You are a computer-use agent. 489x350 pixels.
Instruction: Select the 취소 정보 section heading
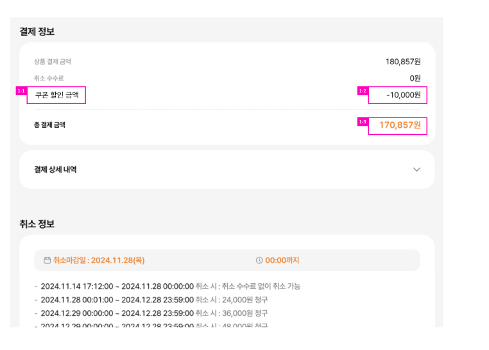coord(37,224)
